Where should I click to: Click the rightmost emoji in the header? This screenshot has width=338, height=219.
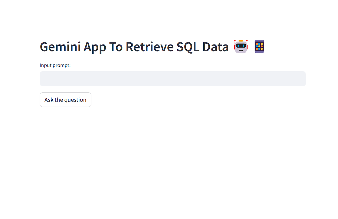click(x=259, y=46)
